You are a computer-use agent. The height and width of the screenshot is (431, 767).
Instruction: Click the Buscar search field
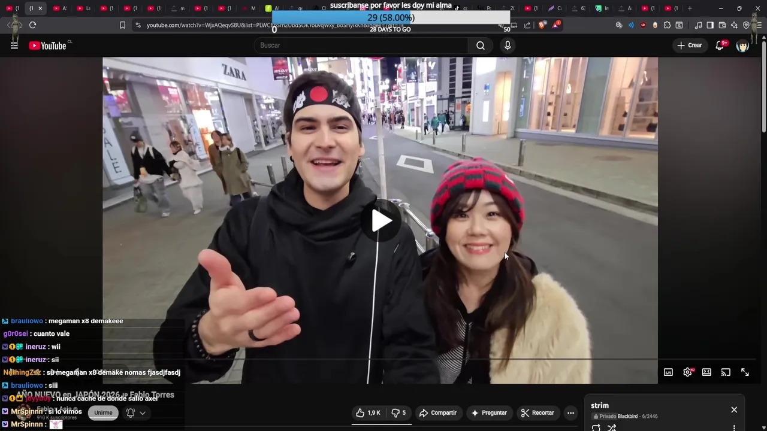tap(361, 45)
